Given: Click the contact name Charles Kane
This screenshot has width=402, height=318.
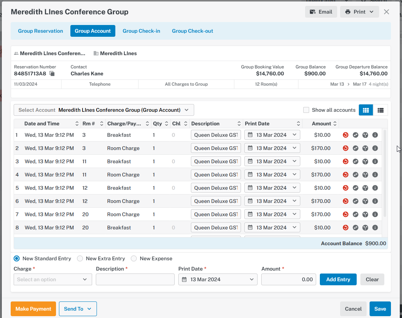Looking at the screenshot, I should tap(87, 74).
